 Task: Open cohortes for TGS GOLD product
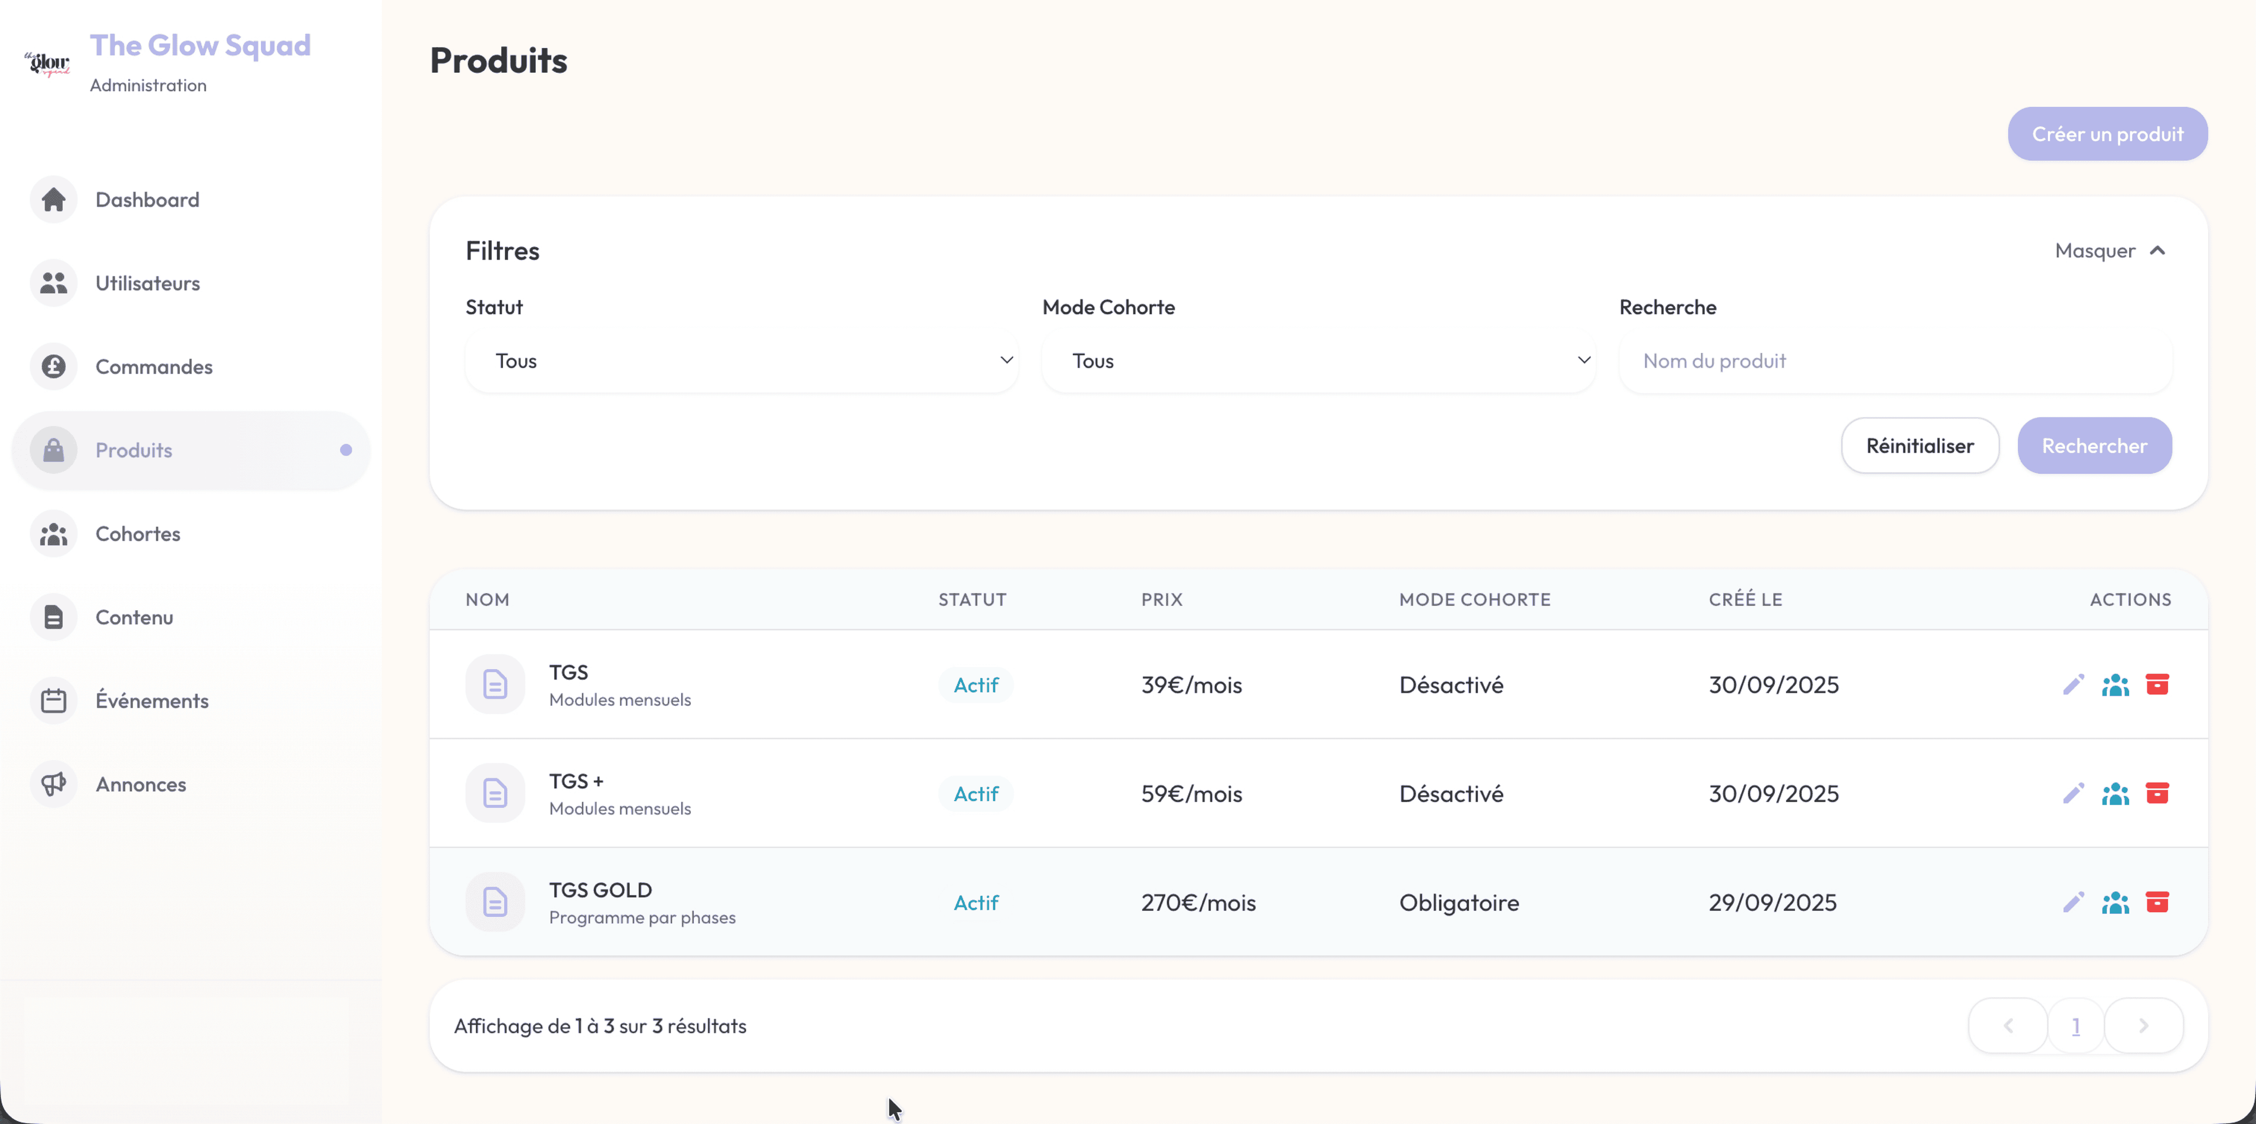2115,903
